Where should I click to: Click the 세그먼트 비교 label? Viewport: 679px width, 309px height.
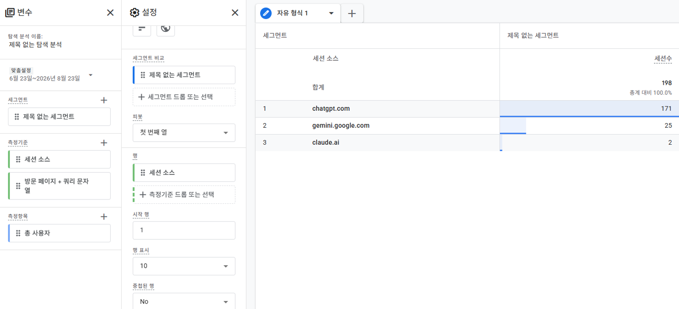click(x=149, y=58)
